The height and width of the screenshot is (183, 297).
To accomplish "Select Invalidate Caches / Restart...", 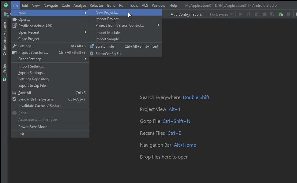I will tap(41, 106).
